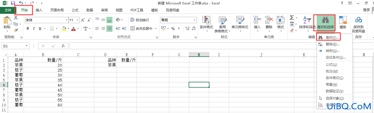Image resolution: width=374 pixels, height=113 pixels.
Task: Click the text orientation icon
Action: [x=118, y=20]
